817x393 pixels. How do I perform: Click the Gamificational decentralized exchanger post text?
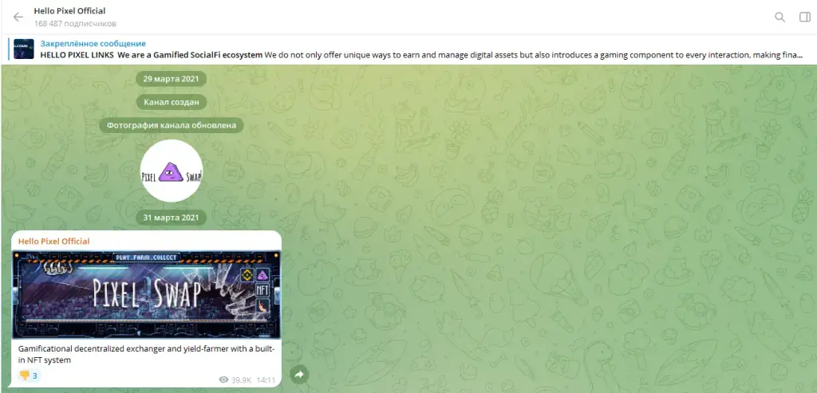click(147, 354)
